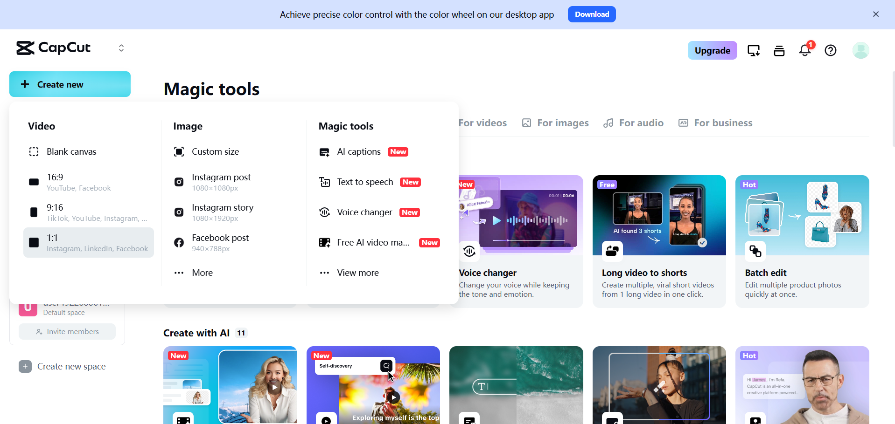Choose the 1:1 Instagram, LinkedIn format

point(89,243)
